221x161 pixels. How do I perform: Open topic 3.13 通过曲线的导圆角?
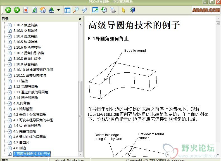click(x=31, y=92)
